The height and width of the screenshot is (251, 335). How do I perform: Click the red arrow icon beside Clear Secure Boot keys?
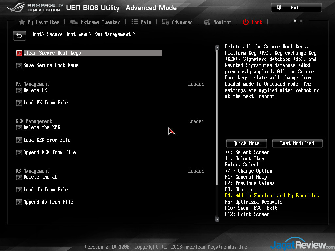point(19,53)
